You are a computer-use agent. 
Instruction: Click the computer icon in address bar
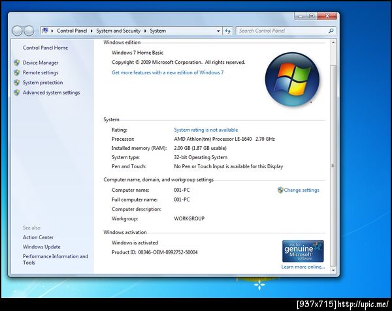(x=45, y=31)
